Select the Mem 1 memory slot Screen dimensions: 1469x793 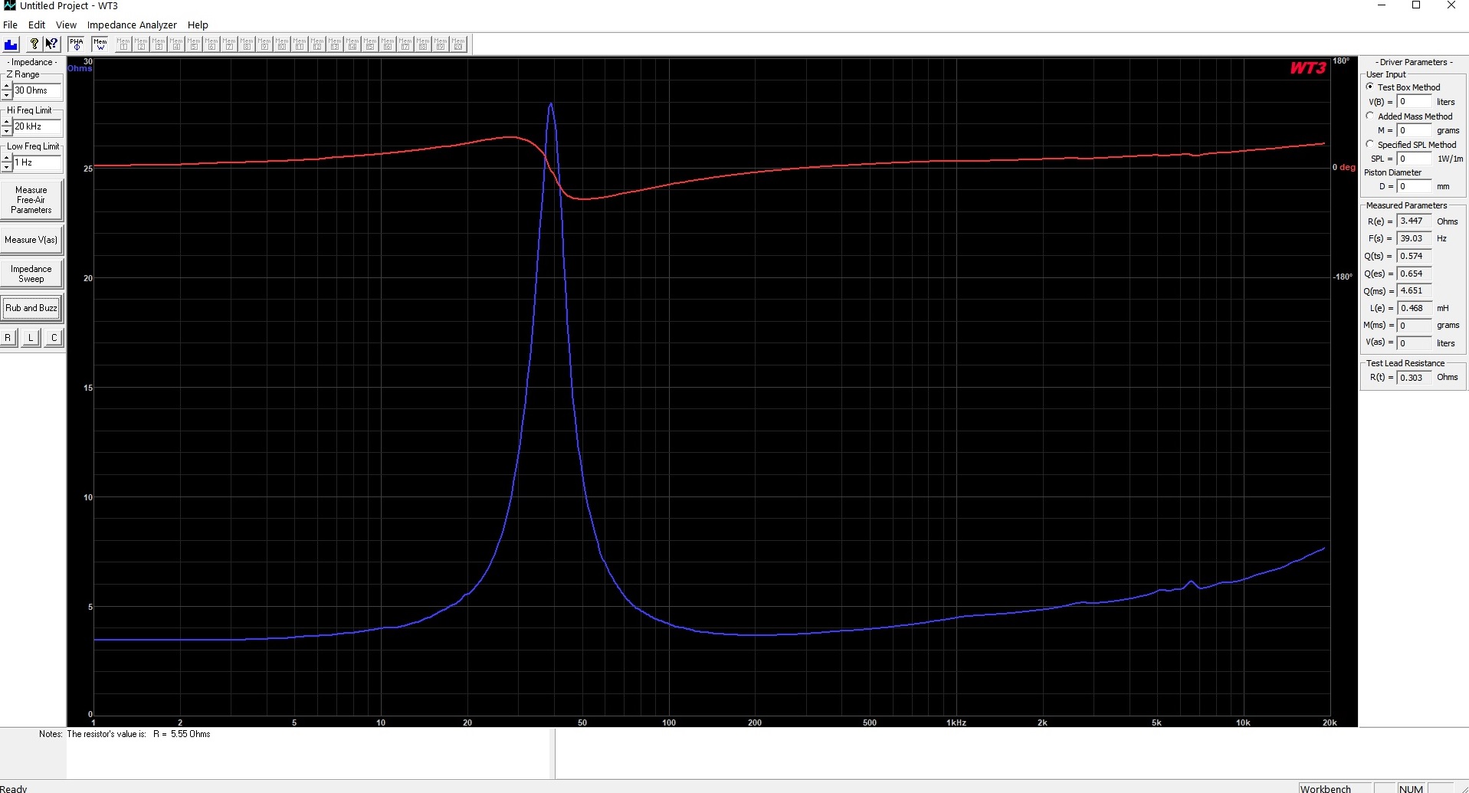(x=123, y=44)
